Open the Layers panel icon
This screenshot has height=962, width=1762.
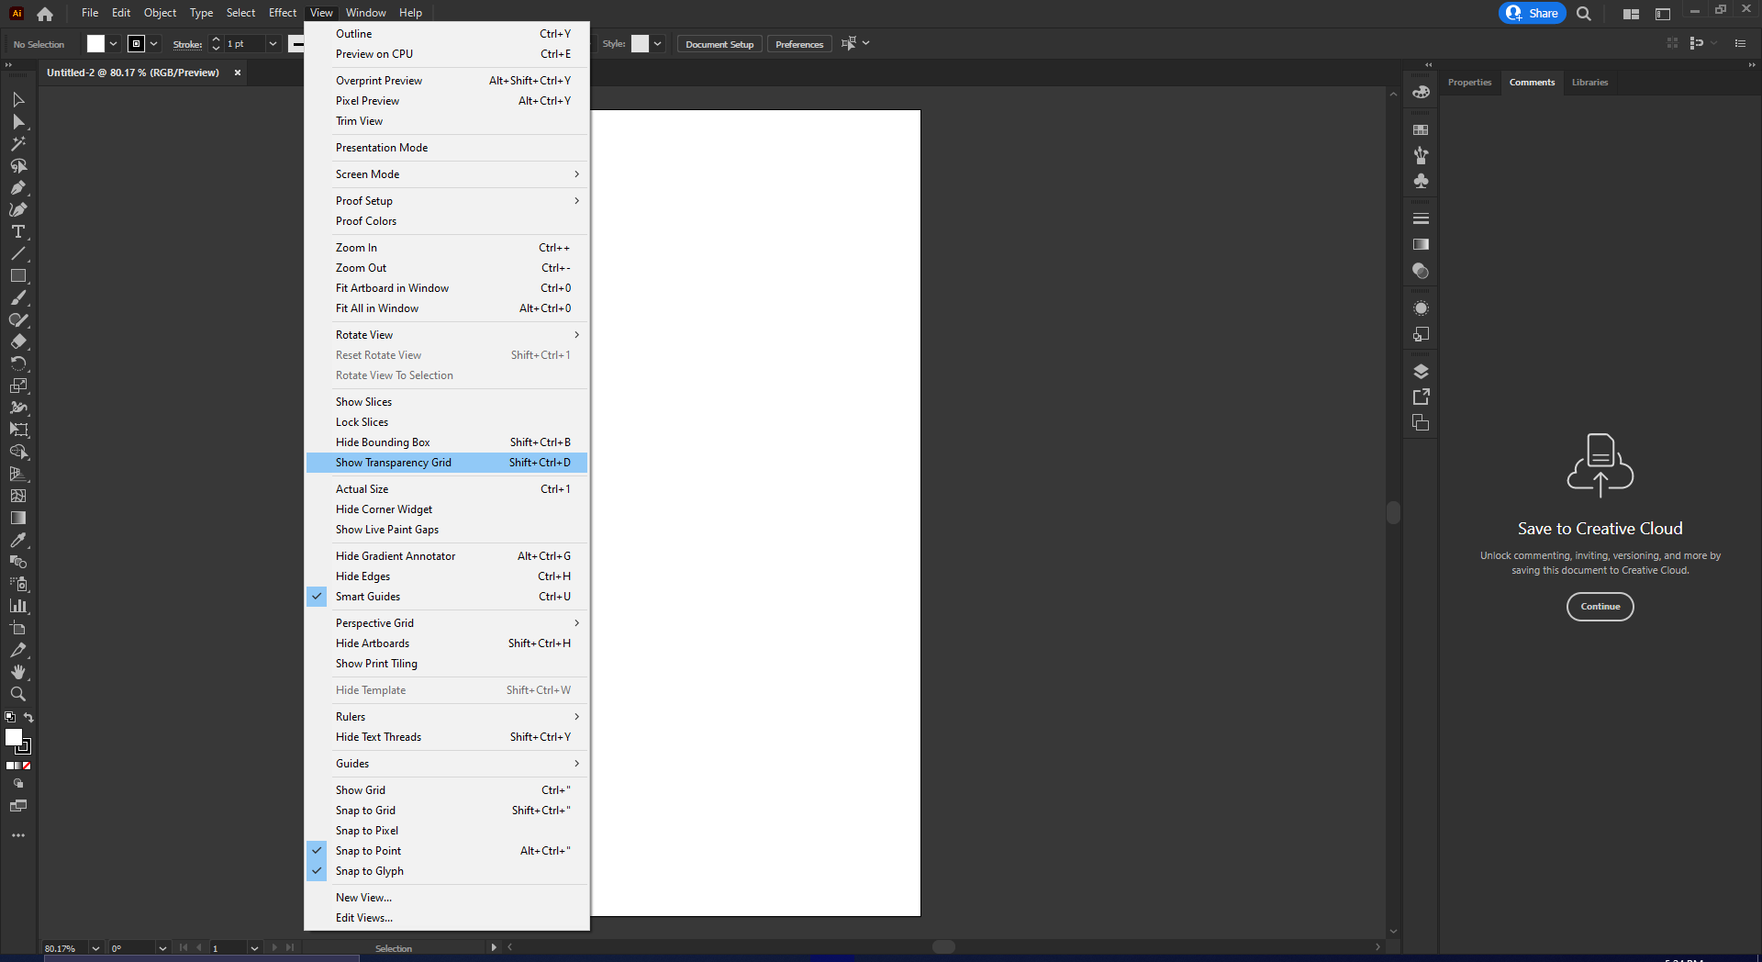(x=1421, y=372)
